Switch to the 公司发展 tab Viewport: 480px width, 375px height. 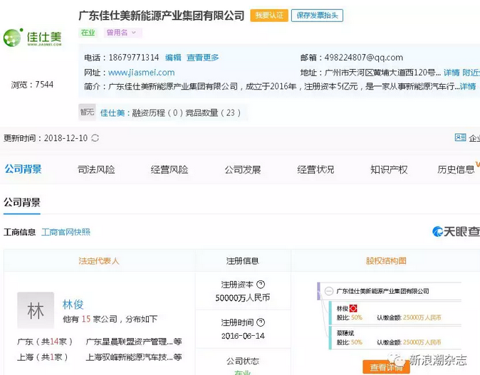242,169
